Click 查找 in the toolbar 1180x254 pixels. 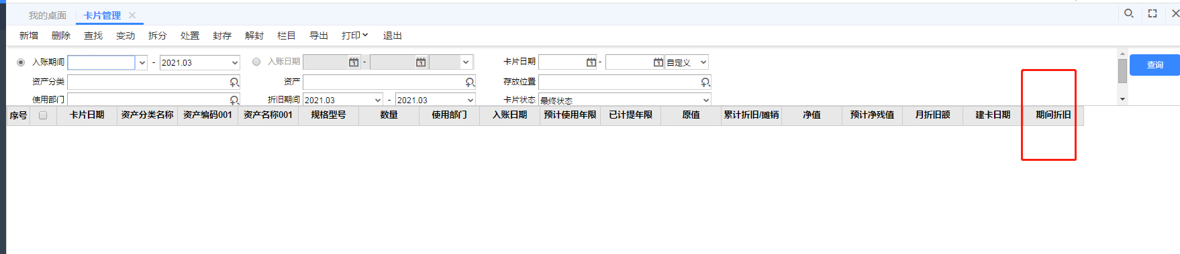(93, 36)
